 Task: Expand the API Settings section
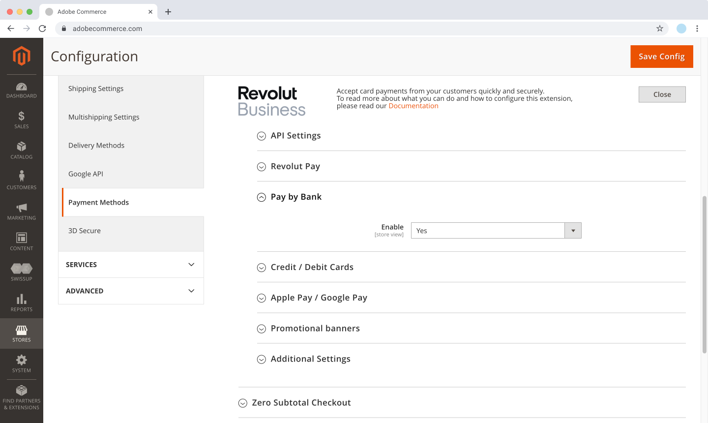[295, 136]
